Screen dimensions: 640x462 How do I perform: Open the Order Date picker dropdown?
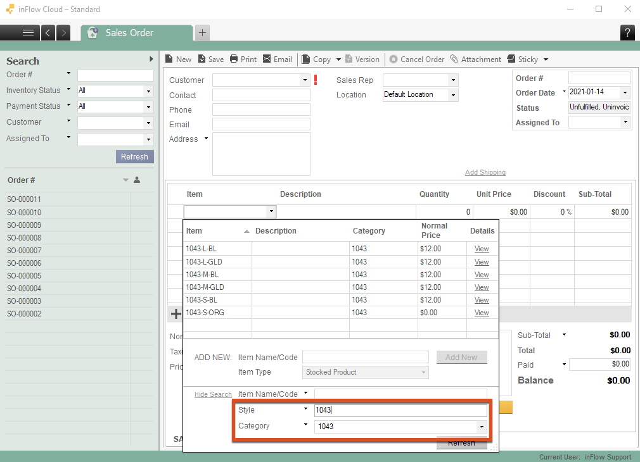pos(625,92)
